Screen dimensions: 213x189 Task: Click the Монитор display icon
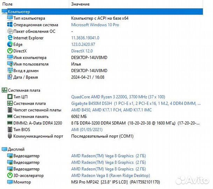[x=10, y=182]
